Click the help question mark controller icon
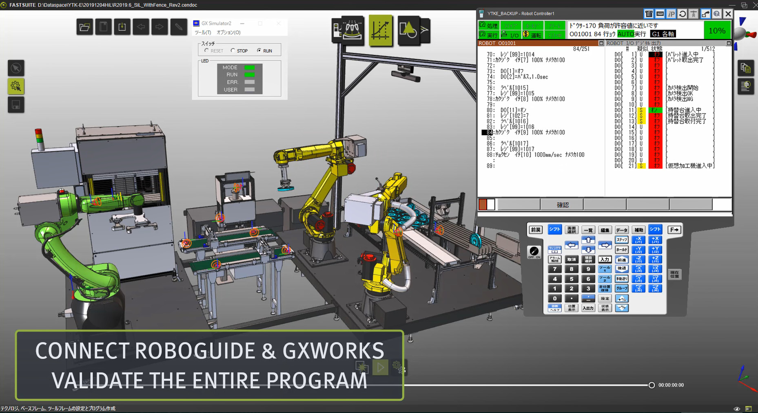This screenshot has width=758, height=413. tap(716, 14)
